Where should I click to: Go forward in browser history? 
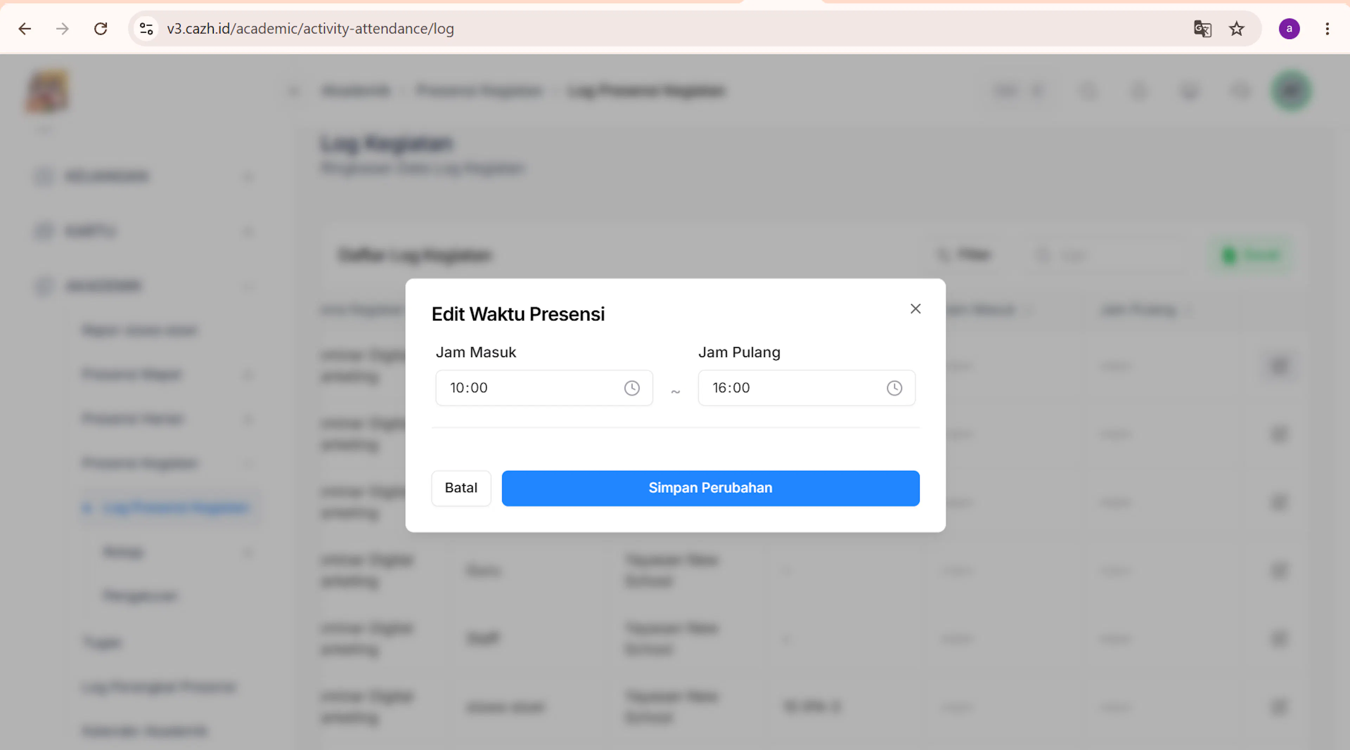click(62, 29)
